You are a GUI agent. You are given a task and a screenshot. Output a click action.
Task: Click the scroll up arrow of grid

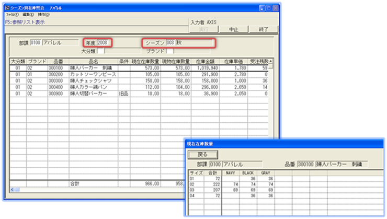(x=272, y=61)
